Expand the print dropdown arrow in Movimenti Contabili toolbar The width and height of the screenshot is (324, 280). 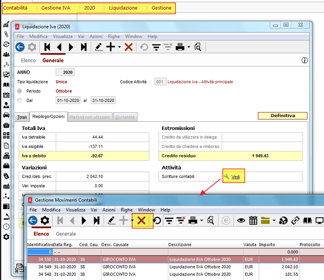click(201, 221)
